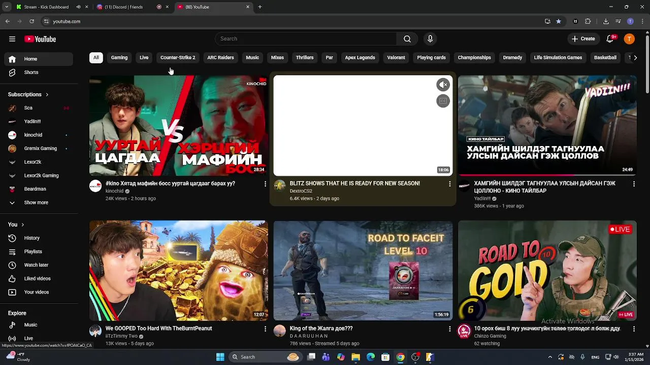Open new browser tab
650x365 pixels.
tap(260, 7)
